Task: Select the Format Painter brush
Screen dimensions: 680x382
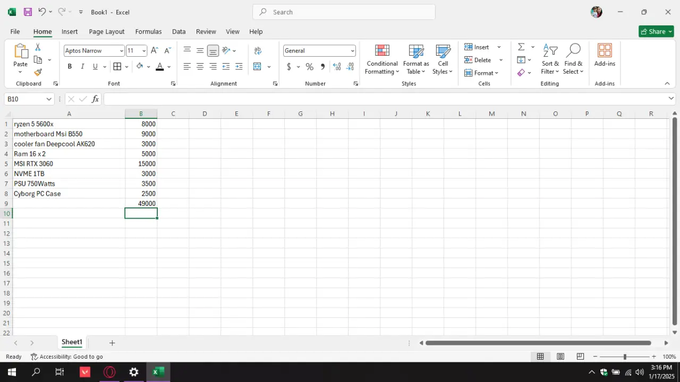Action: point(38,72)
